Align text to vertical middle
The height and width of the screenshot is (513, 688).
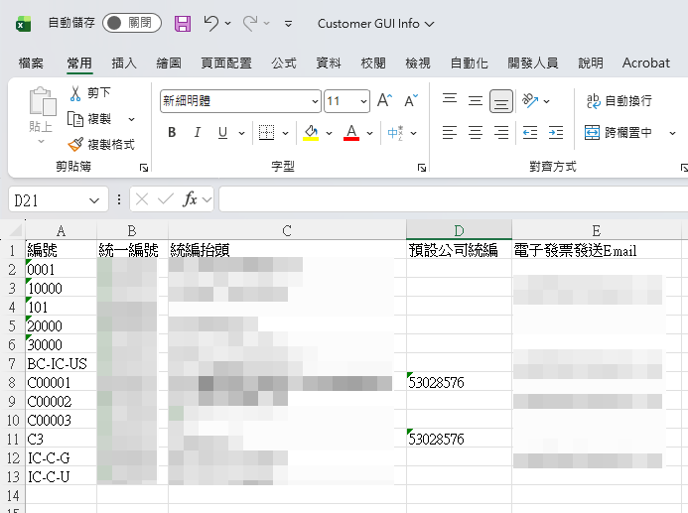coord(476,101)
